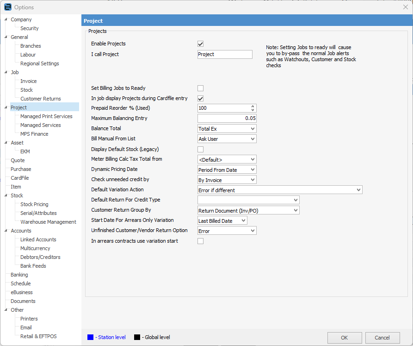Image resolution: width=413 pixels, height=346 pixels.
Task: Click the Options window app icon
Action: tap(7, 7)
